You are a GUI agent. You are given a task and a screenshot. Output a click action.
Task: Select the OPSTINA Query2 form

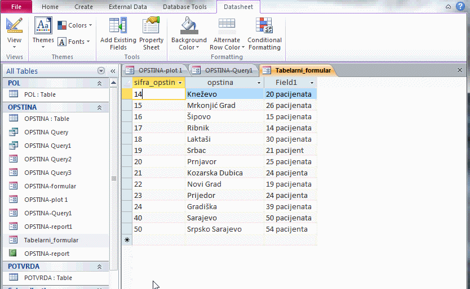(x=56, y=159)
